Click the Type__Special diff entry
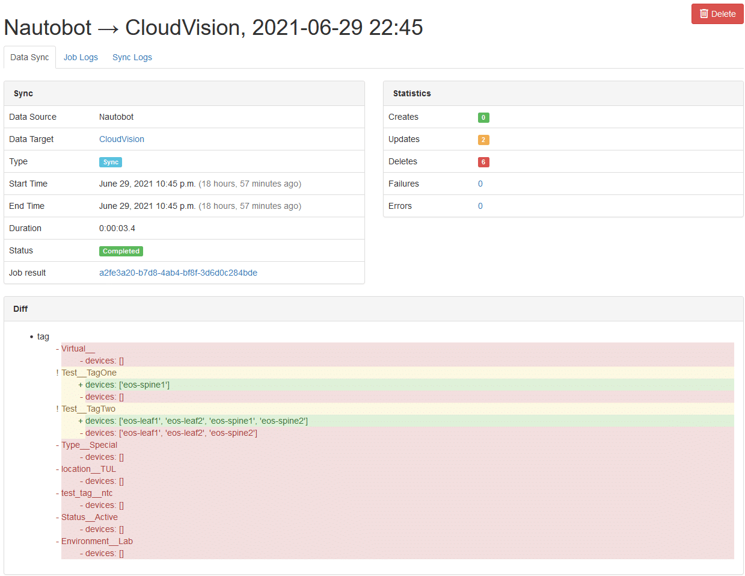This screenshot has height=576, width=745. tap(89, 445)
